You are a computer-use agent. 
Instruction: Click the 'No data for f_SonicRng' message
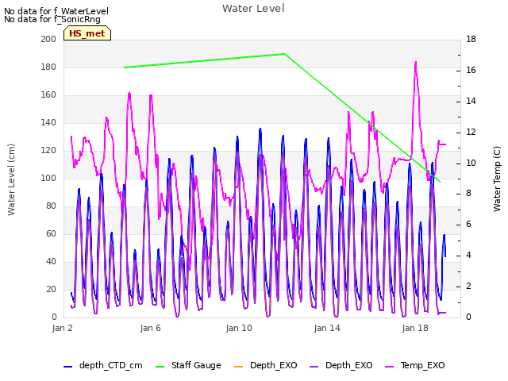(52, 19)
